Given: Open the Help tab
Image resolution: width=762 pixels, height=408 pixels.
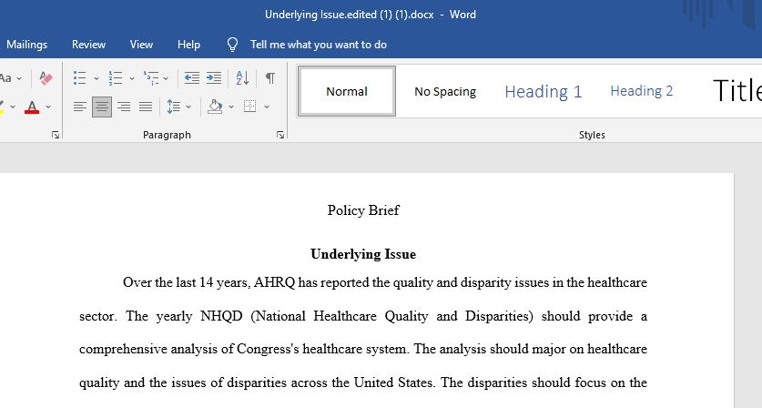Looking at the screenshot, I should coord(188,45).
